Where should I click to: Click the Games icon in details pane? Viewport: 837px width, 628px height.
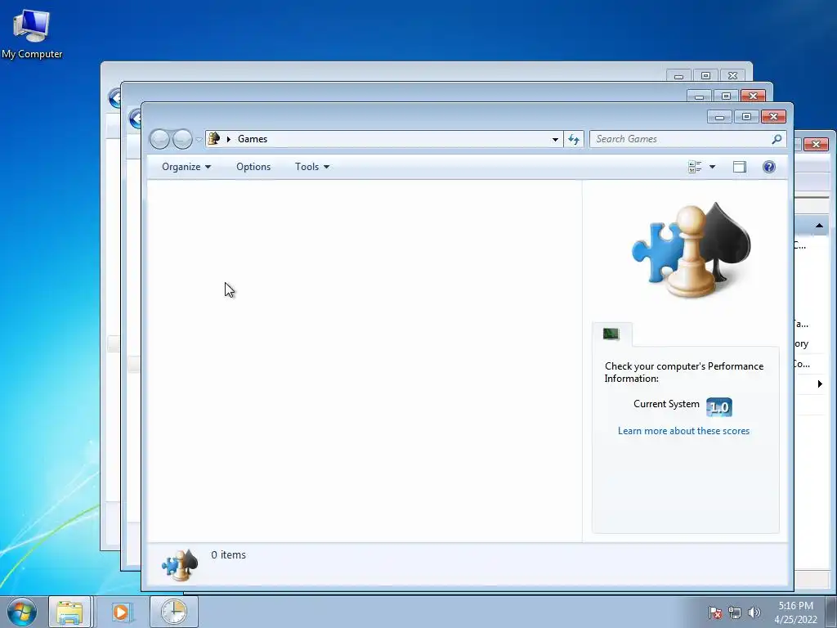(x=180, y=564)
